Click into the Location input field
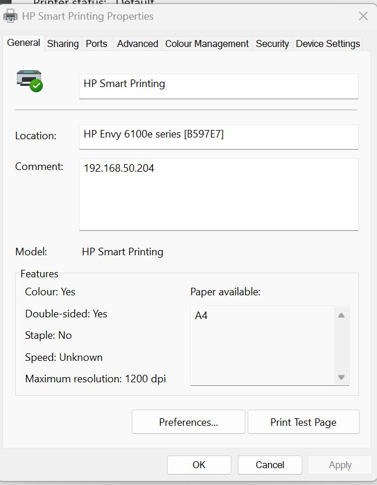 (x=219, y=137)
